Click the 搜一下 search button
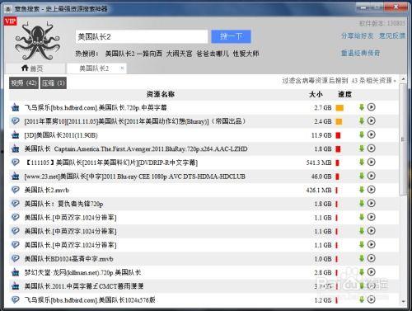Image resolution: width=412 pixels, height=311 pixels. (231, 36)
